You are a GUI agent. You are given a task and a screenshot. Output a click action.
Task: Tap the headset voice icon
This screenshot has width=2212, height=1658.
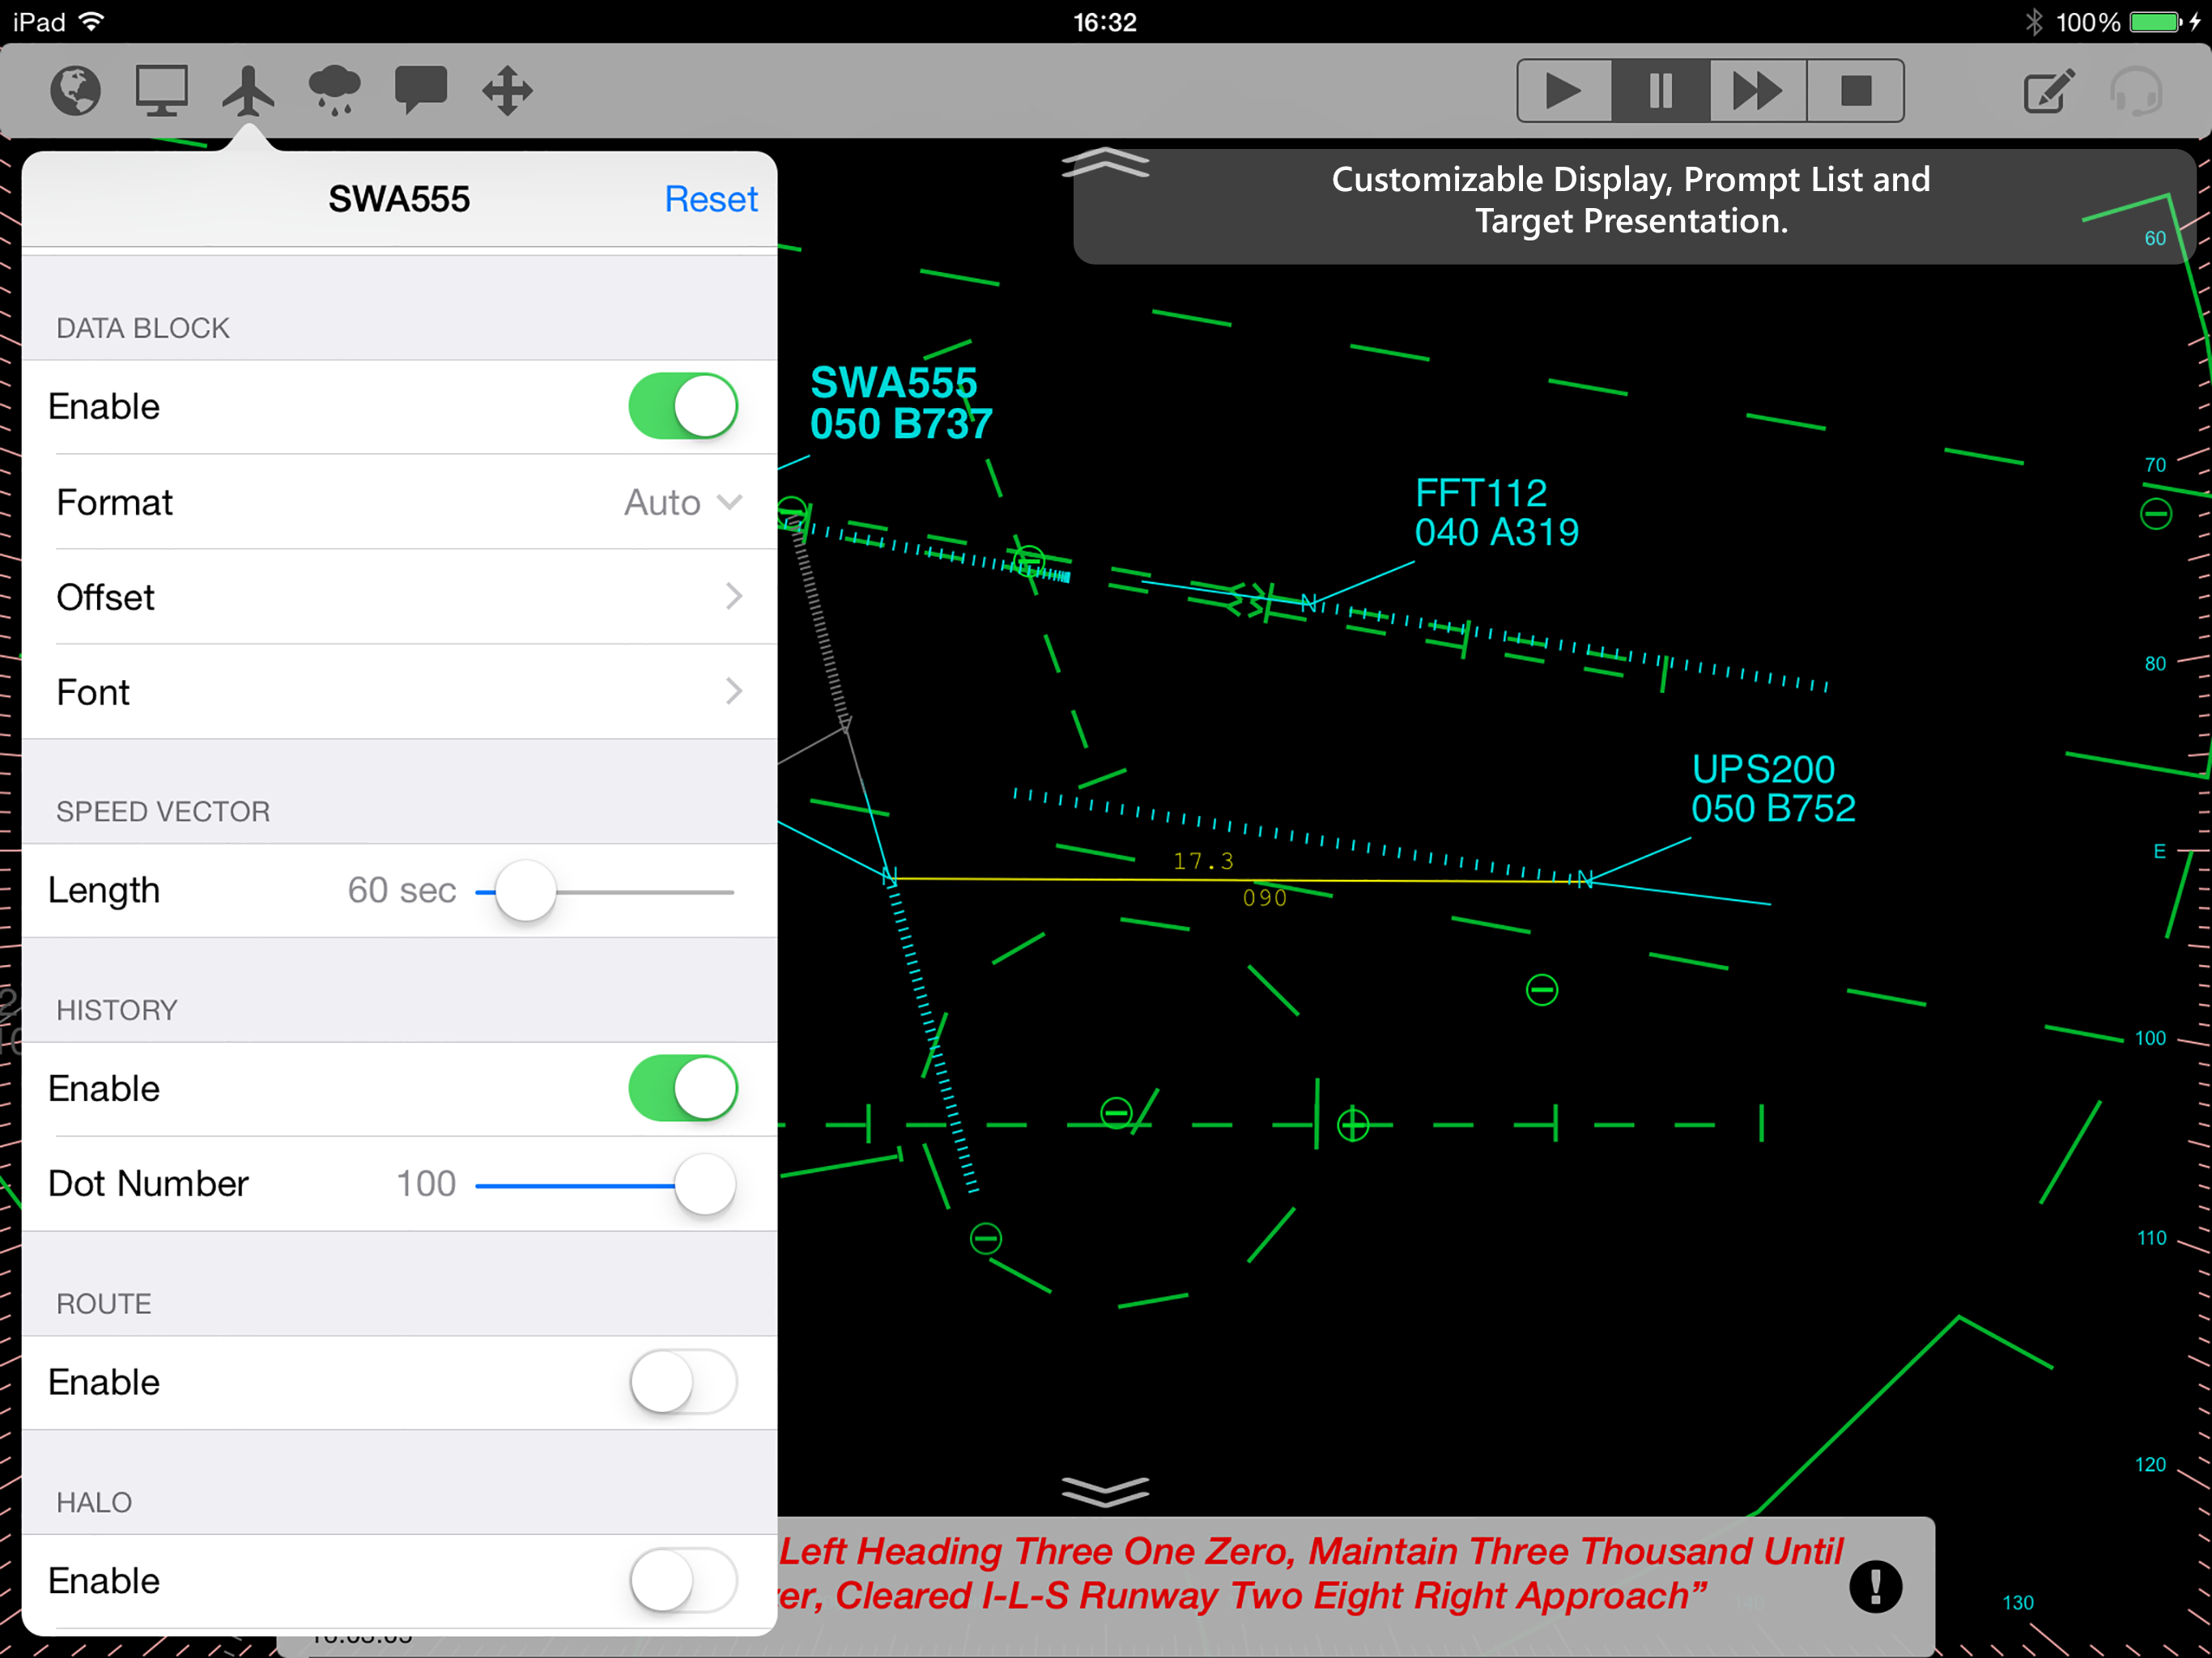(2136, 91)
